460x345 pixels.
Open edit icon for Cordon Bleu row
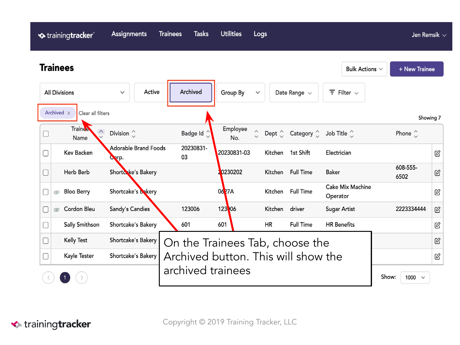point(437,209)
